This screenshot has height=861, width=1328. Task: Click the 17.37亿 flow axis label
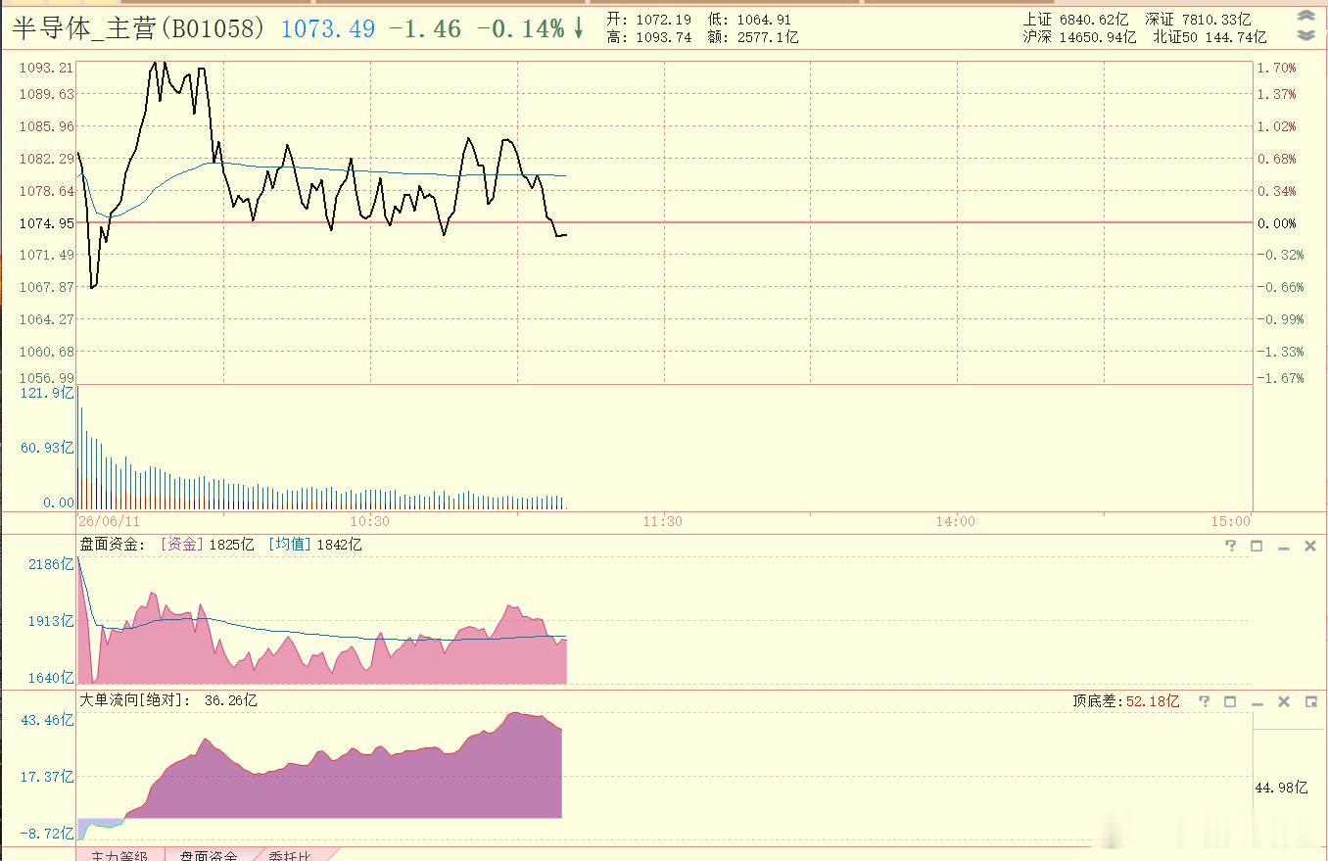click(48, 777)
